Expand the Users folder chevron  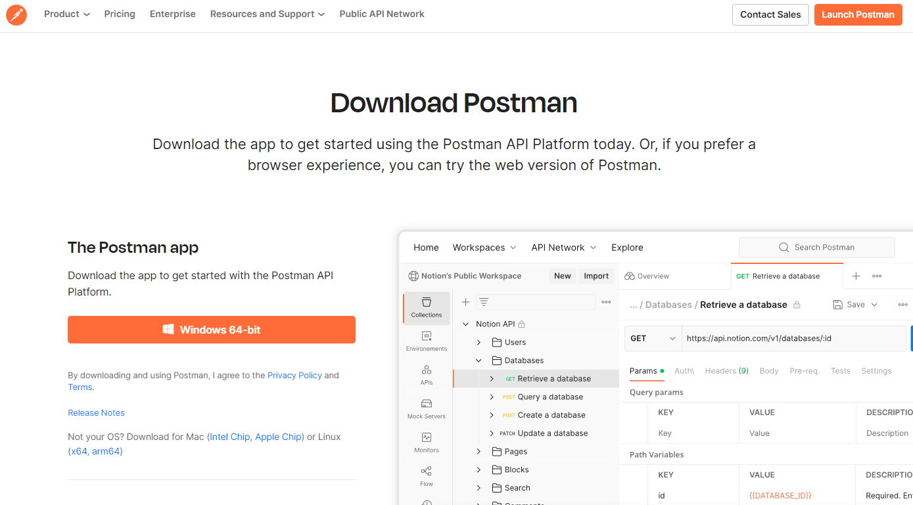479,342
